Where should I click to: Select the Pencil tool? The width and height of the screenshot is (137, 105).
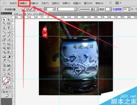[9, 36]
